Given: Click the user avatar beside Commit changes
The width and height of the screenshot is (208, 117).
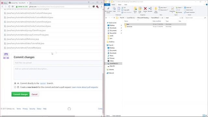Looking at the screenshot, I should [6, 56].
